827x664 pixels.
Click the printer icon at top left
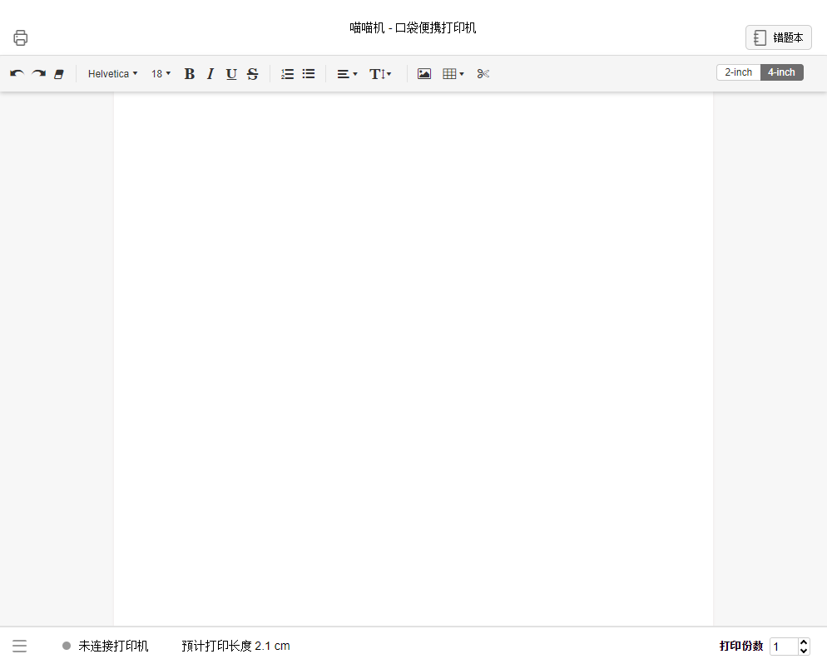click(x=21, y=38)
